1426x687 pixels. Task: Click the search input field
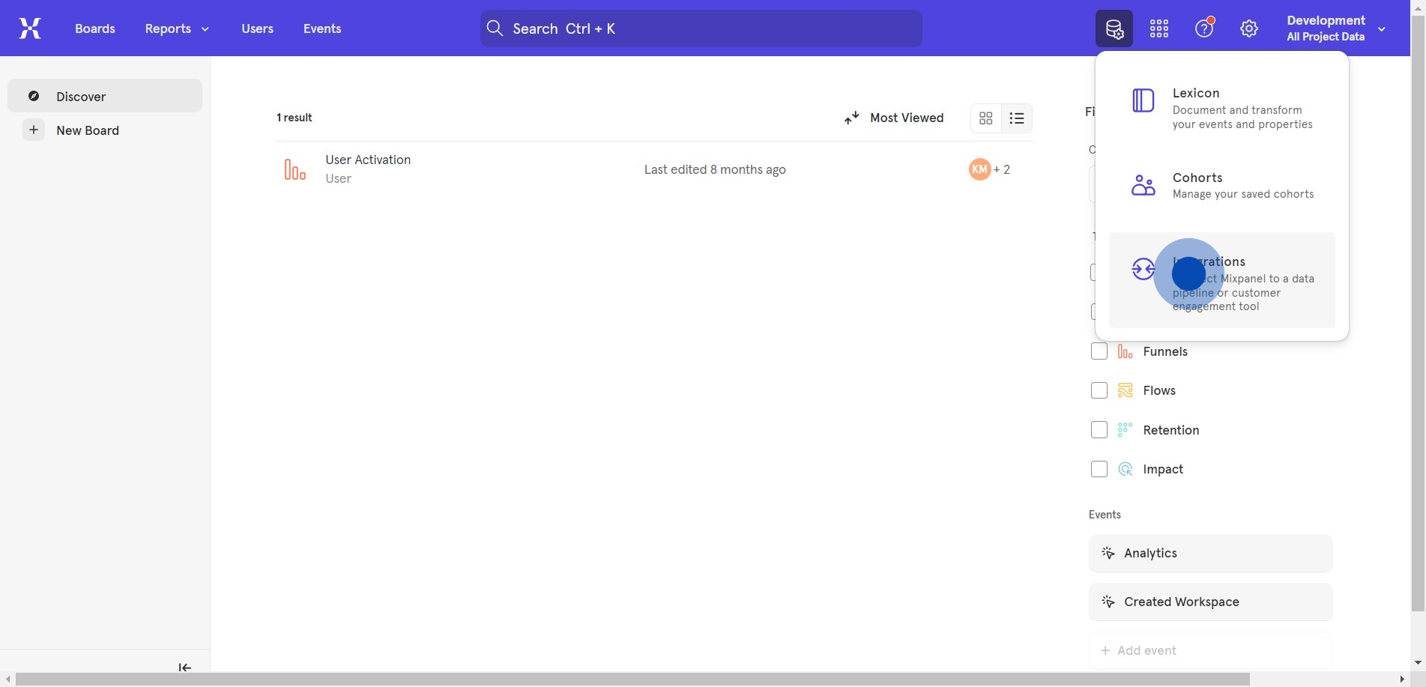point(701,28)
